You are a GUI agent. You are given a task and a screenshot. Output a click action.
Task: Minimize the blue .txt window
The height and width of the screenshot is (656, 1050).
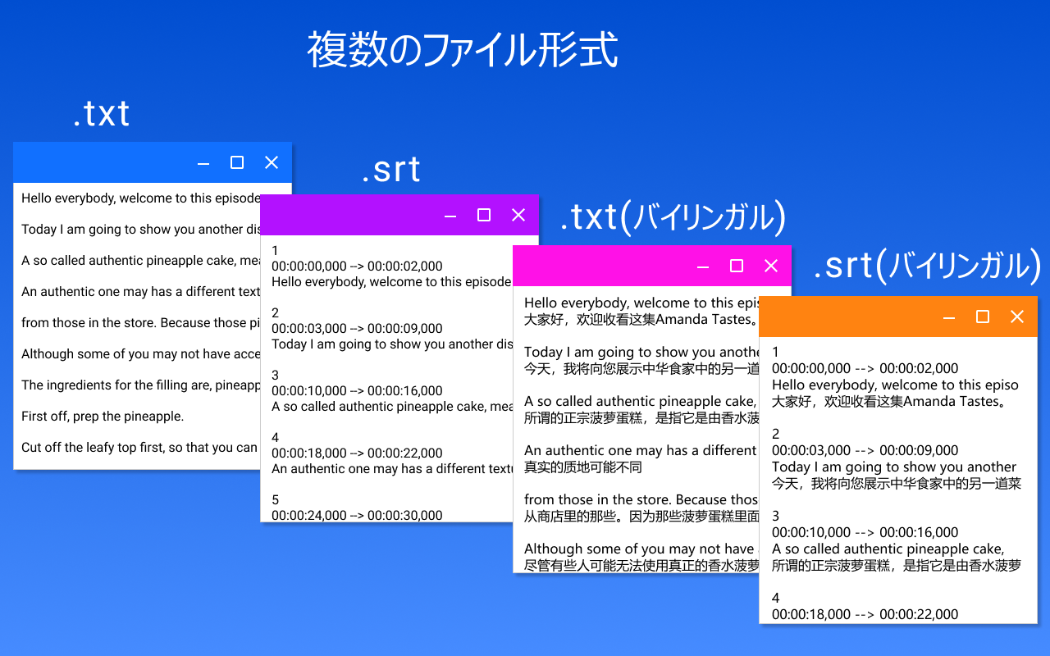tap(203, 163)
